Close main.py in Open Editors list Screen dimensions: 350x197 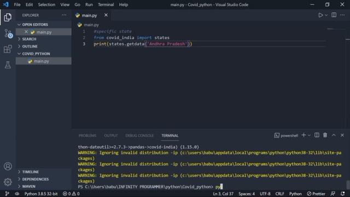click(x=26, y=32)
